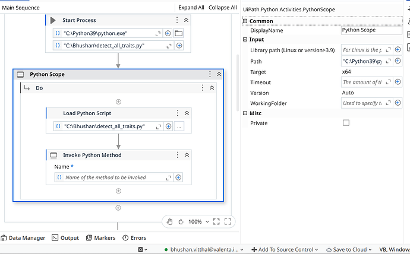Add activity above Load Python Script

118,102
